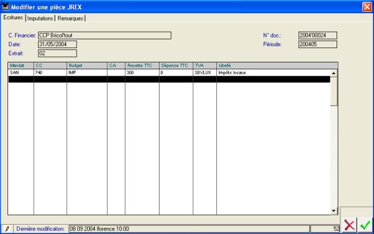Click the pencil icon in status bar
Viewport: 374px width, 234px height.
[7, 229]
